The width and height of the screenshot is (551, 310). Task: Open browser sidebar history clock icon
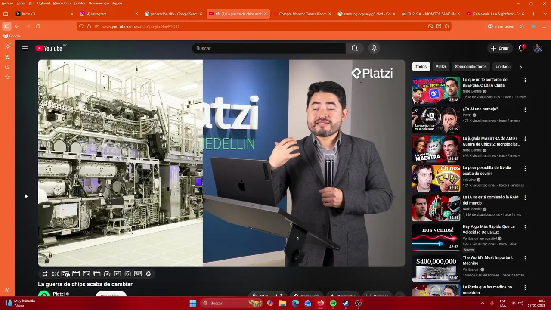click(x=7, y=67)
